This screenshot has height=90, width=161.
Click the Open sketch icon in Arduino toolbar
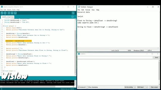(12, 13)
